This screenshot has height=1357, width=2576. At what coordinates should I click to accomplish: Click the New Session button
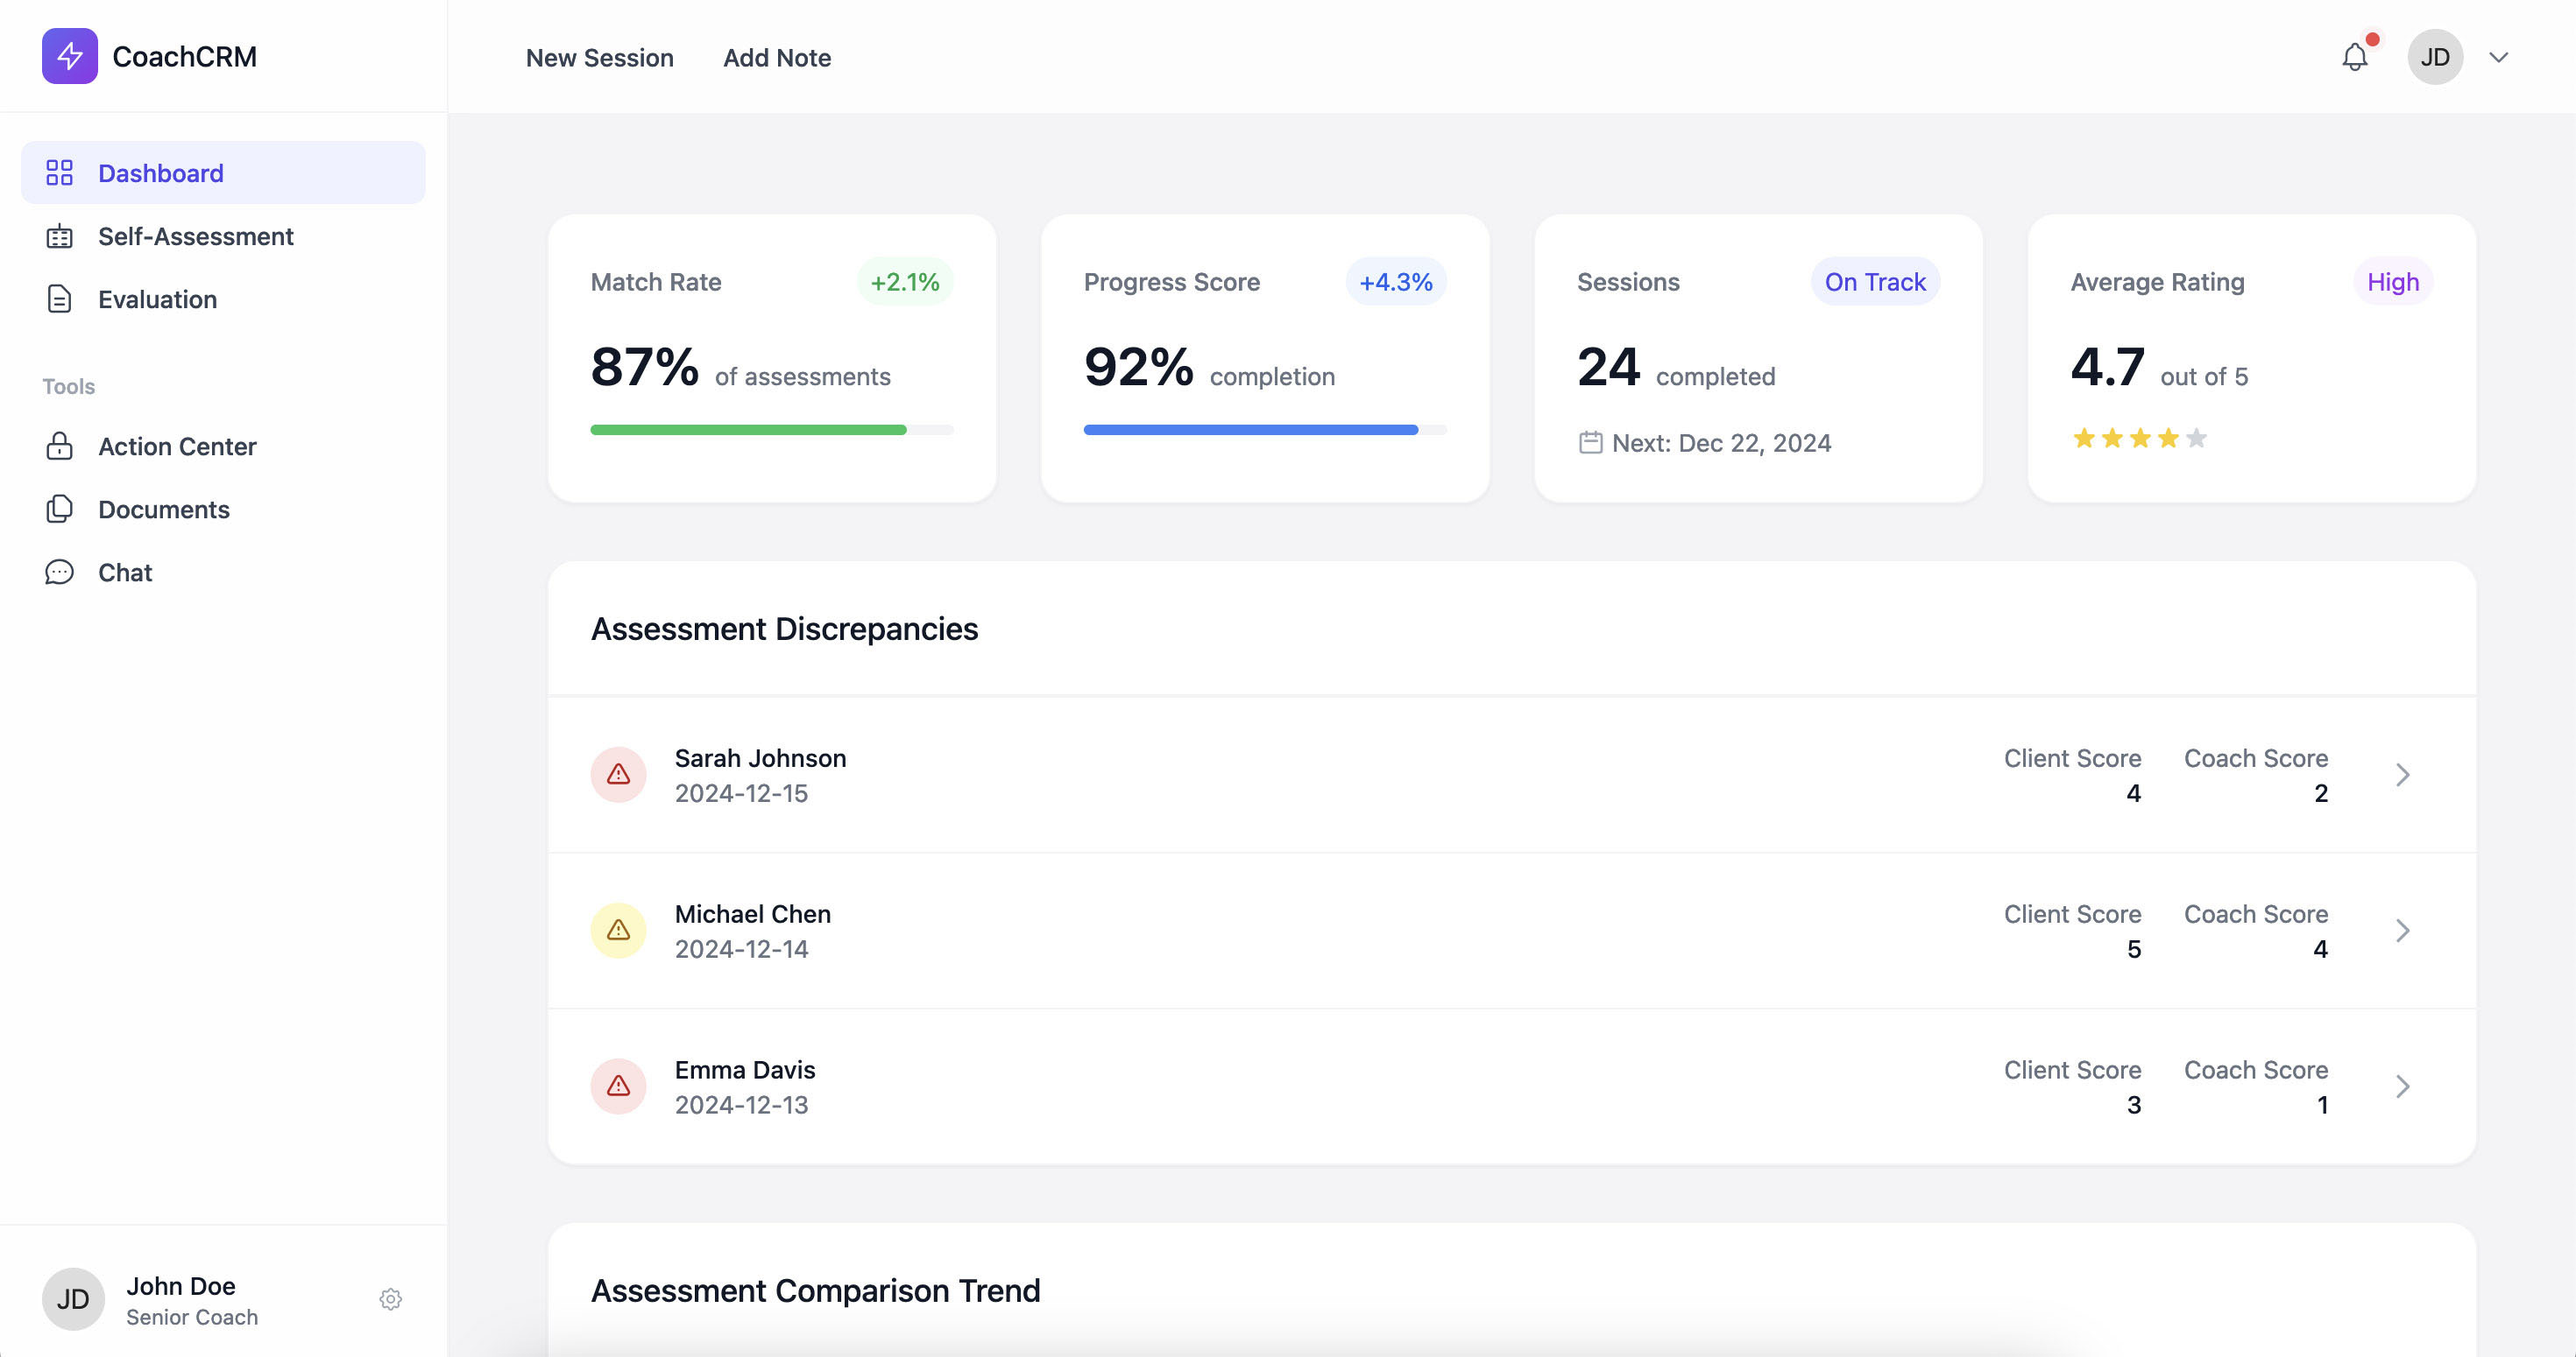tap(599, 57)
